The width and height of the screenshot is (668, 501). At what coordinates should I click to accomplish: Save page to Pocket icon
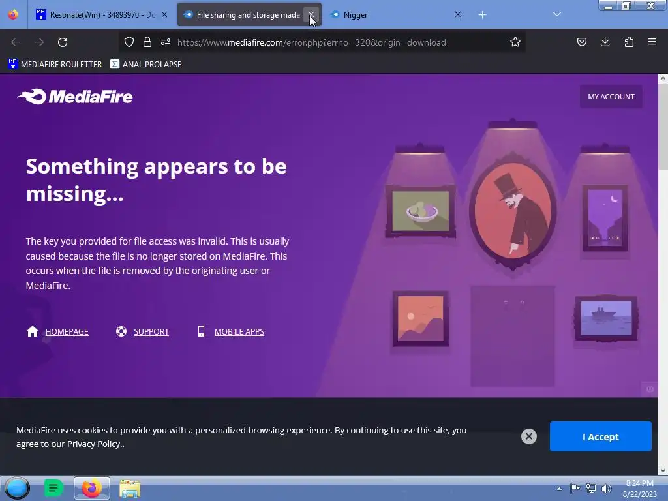(x=581, y=42)
